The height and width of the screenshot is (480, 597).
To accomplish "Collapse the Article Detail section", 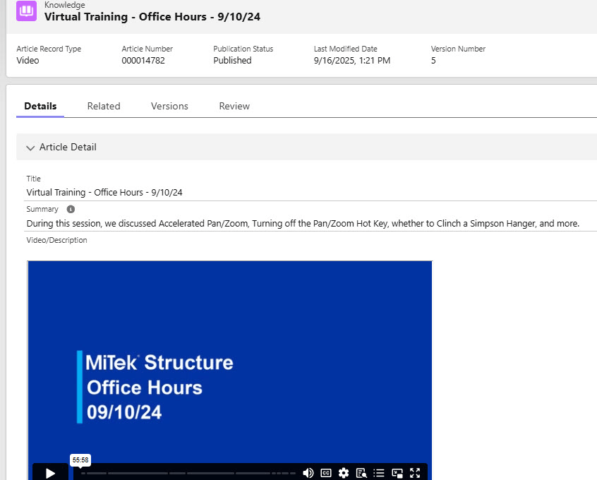I will pyautogui.click(x=30, y=148).
